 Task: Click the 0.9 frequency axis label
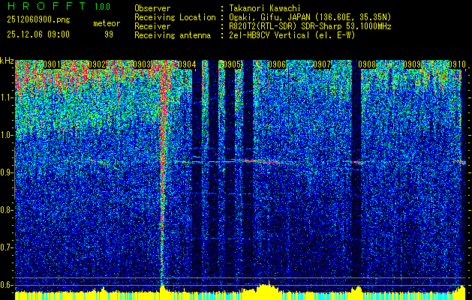click(x=6, y=172)
